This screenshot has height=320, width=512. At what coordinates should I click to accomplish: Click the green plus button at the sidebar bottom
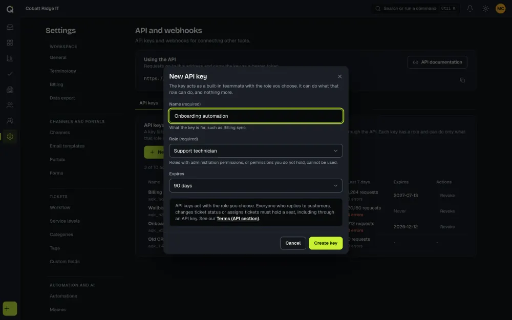(10, 309)
